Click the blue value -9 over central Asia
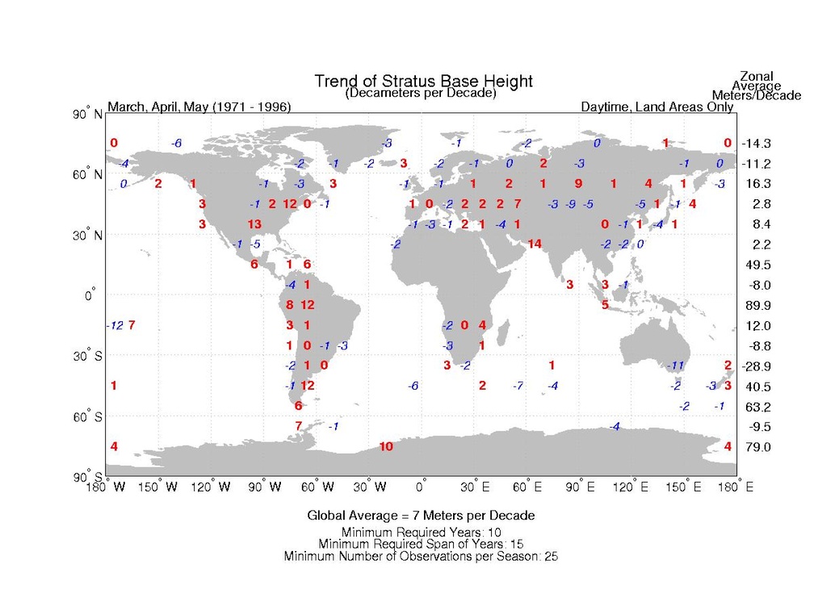This screenshot has width=814, height=610. (571, 203)
